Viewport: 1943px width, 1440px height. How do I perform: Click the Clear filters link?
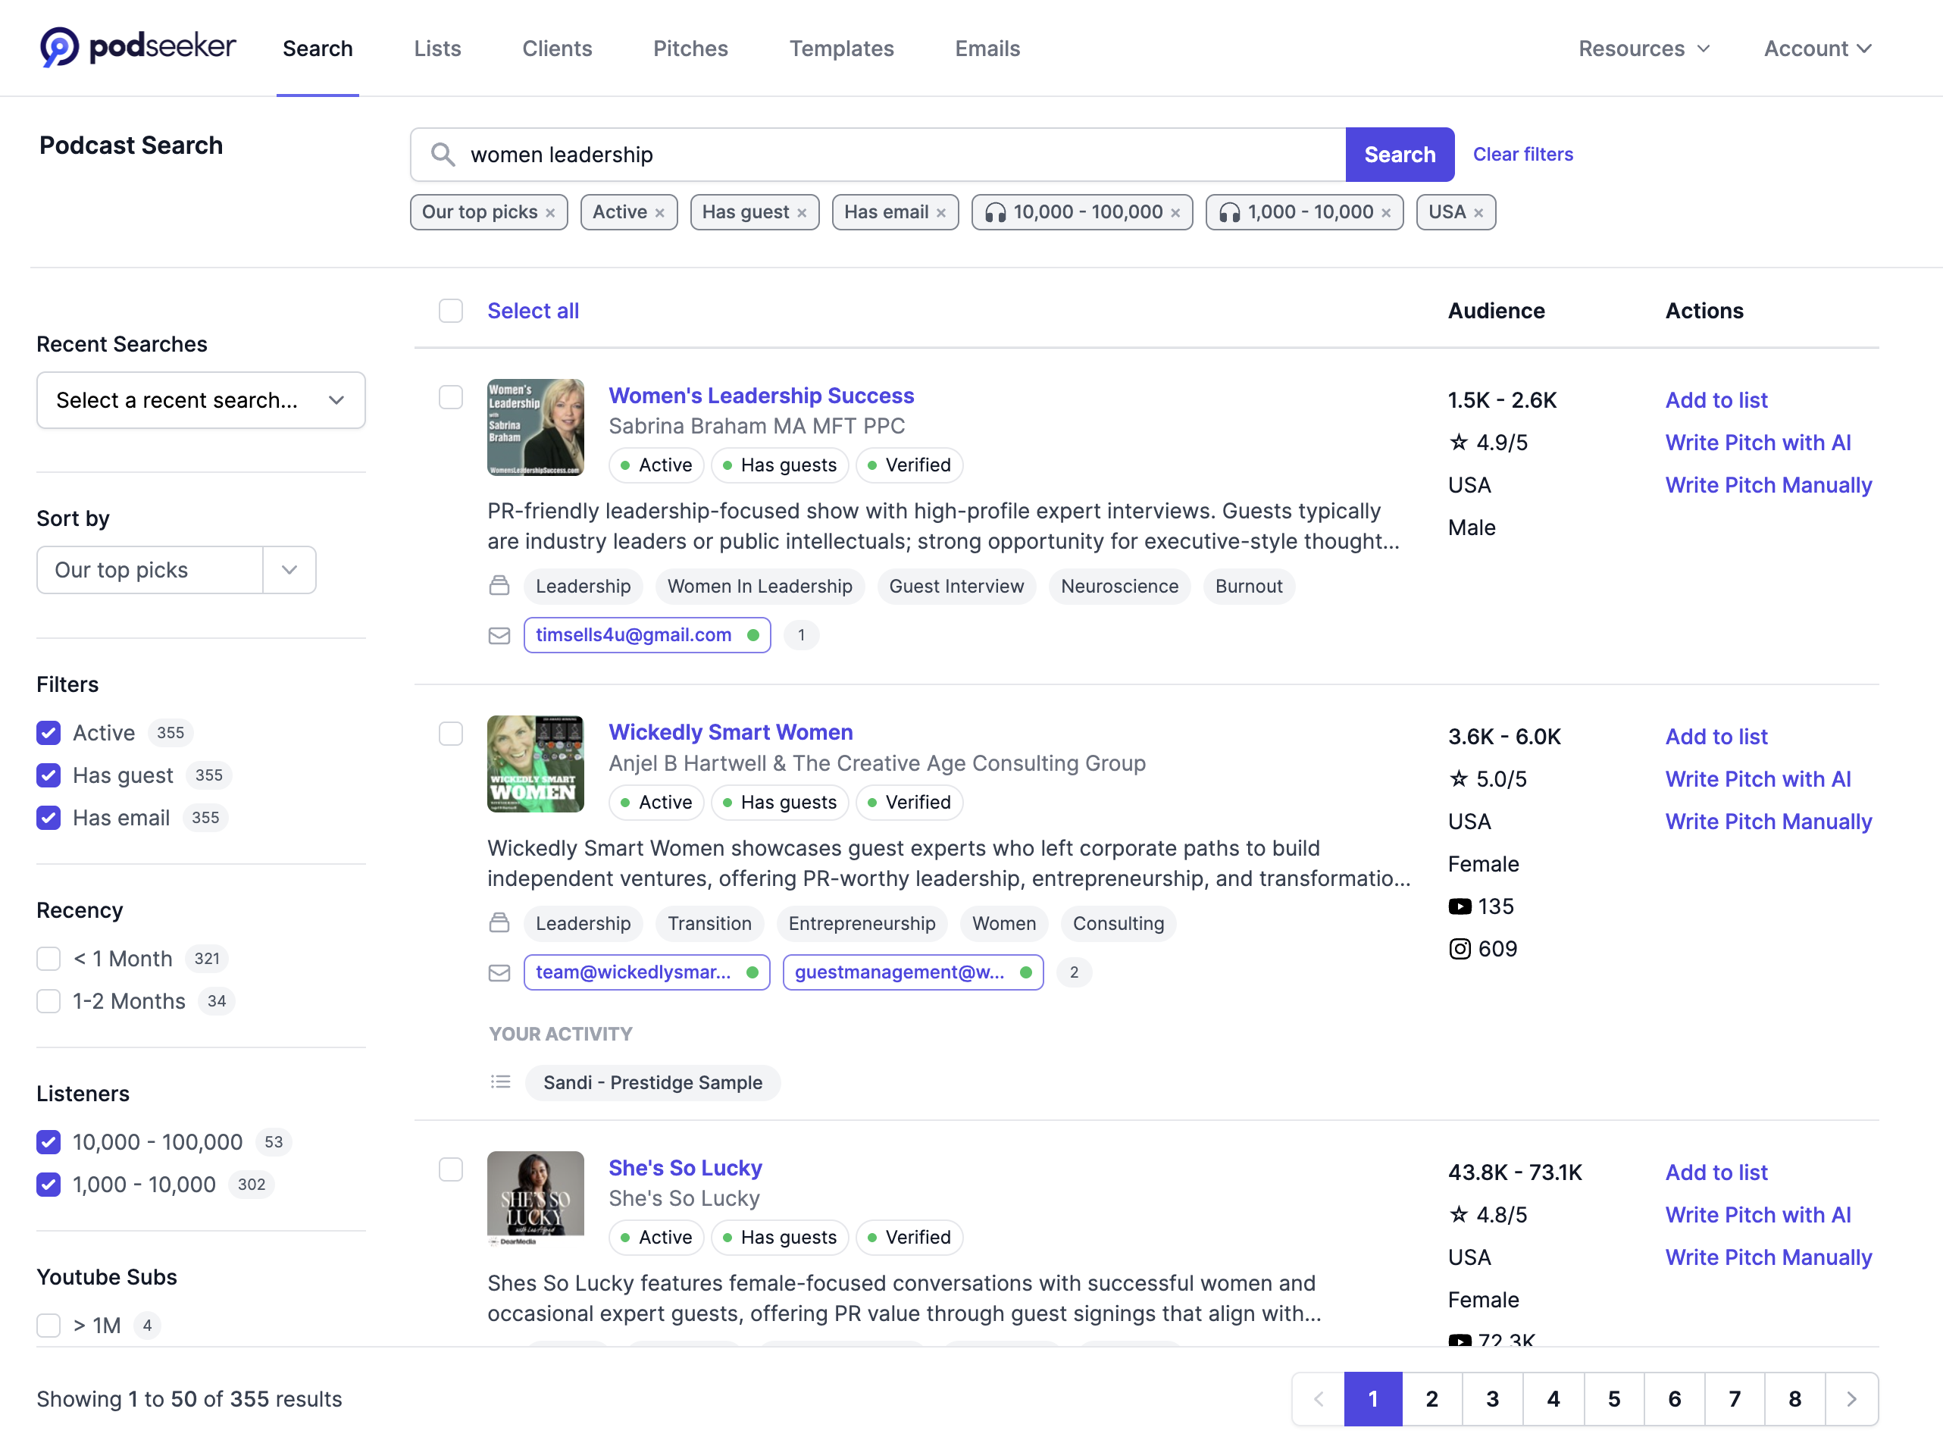pyautogui.click(x=1522, y=155)
